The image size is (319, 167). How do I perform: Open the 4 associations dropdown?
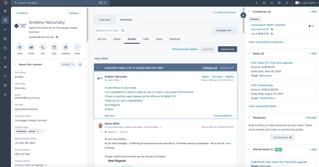tap(224, 116)
